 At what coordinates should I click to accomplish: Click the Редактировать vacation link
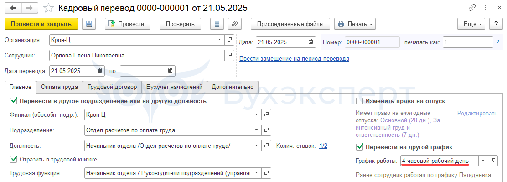click(477, 114)
